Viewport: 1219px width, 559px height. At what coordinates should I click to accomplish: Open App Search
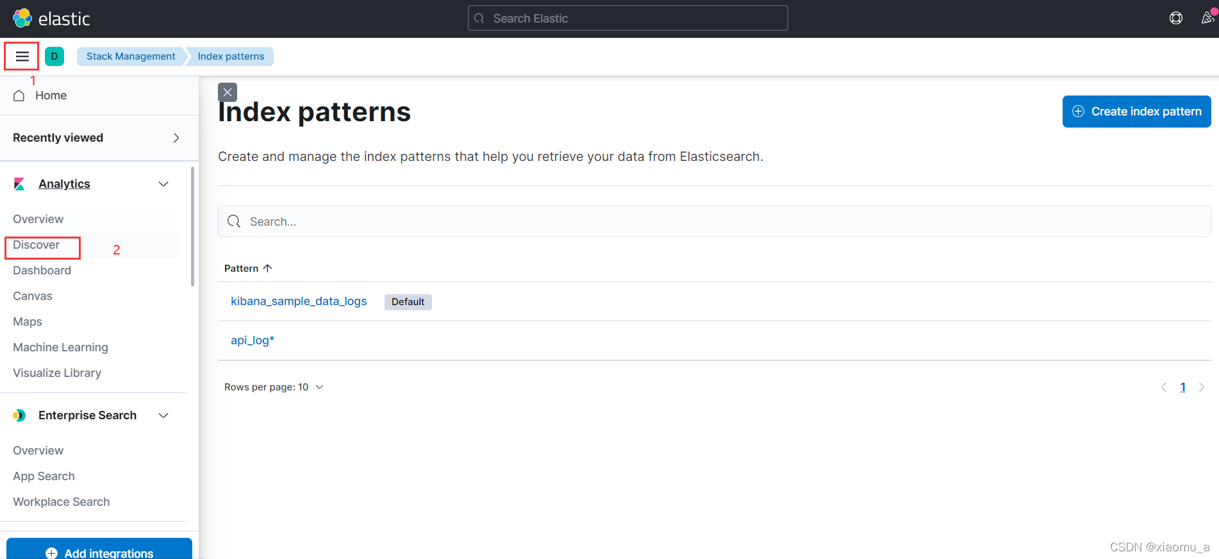click(44, 476)
